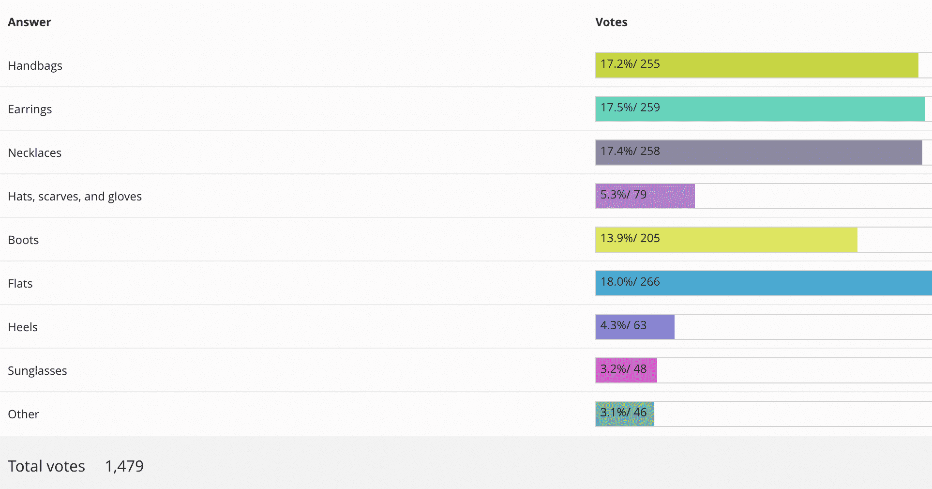
Task: Click the Votes column header
Action: pos(611,22)
